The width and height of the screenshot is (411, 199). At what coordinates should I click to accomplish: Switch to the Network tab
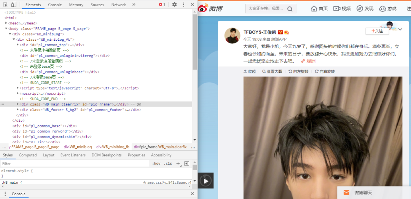[118, 5]
